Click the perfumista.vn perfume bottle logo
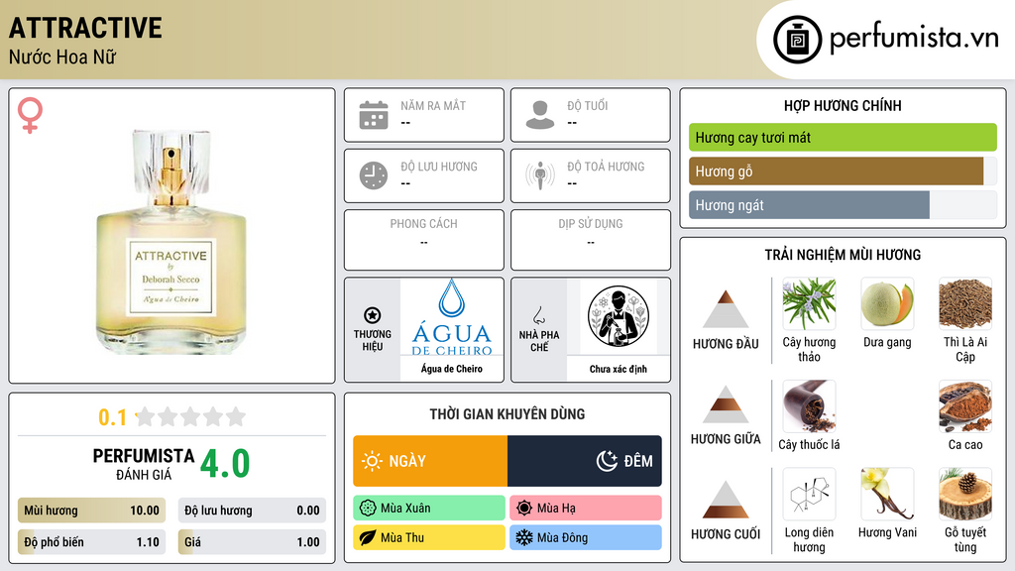1015x571 pixels. (797, 40)
